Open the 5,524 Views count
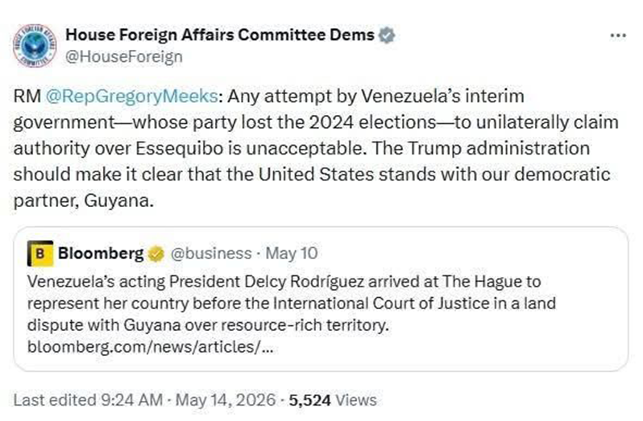 pos(333,400)
